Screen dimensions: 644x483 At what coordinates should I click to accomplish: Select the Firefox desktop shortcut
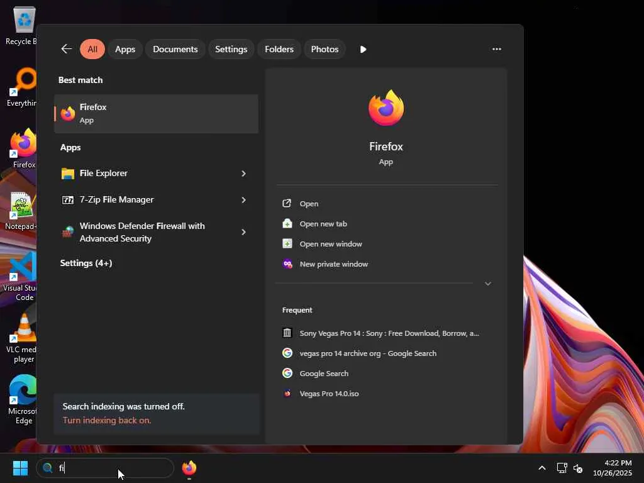coord(23,148)
